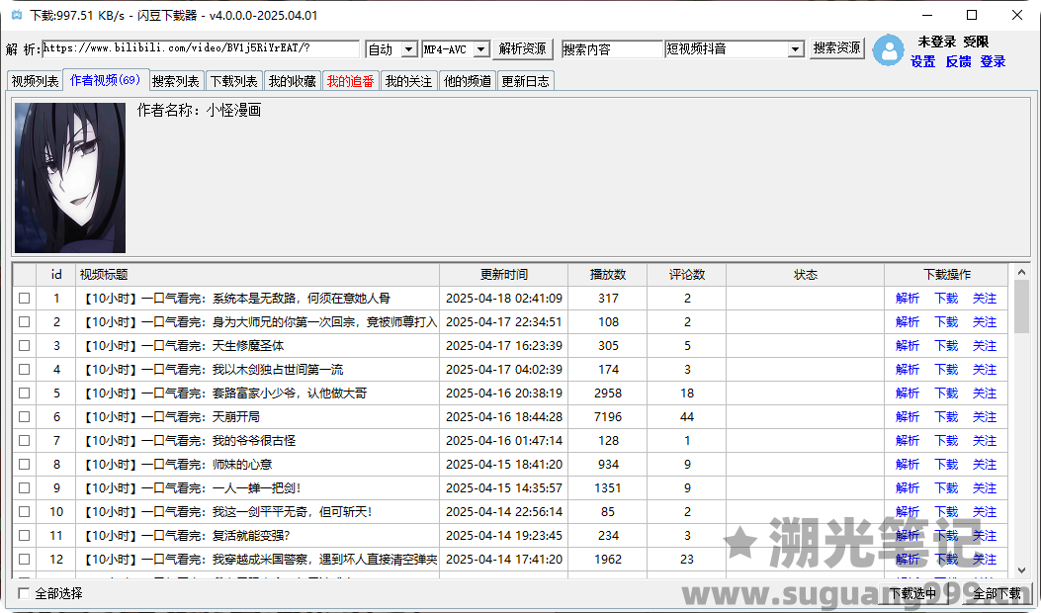Click the 登录 link

coord(993,61)
